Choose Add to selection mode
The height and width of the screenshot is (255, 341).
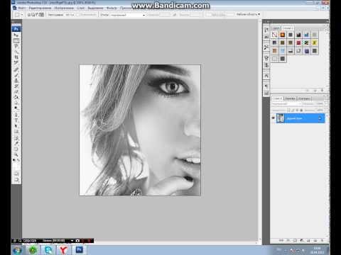coord(33,15)
